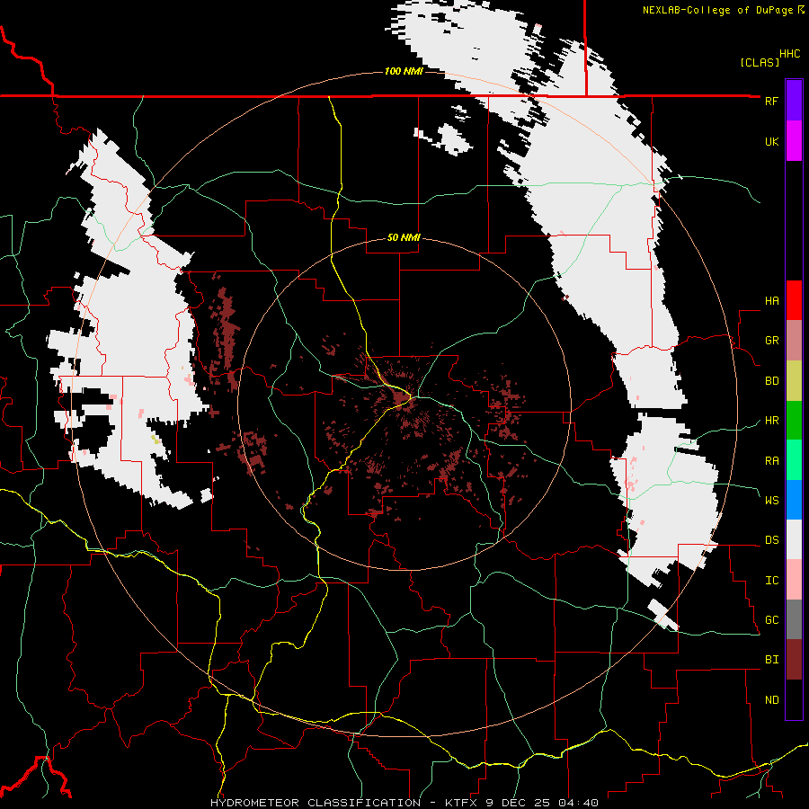
Task: Select the GC gray legend swatch
Action: coord(794,619)
